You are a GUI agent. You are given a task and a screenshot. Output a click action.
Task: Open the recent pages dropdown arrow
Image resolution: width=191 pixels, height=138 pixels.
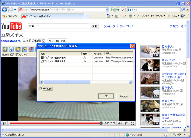pyautogui.click(x=15, y=10)
